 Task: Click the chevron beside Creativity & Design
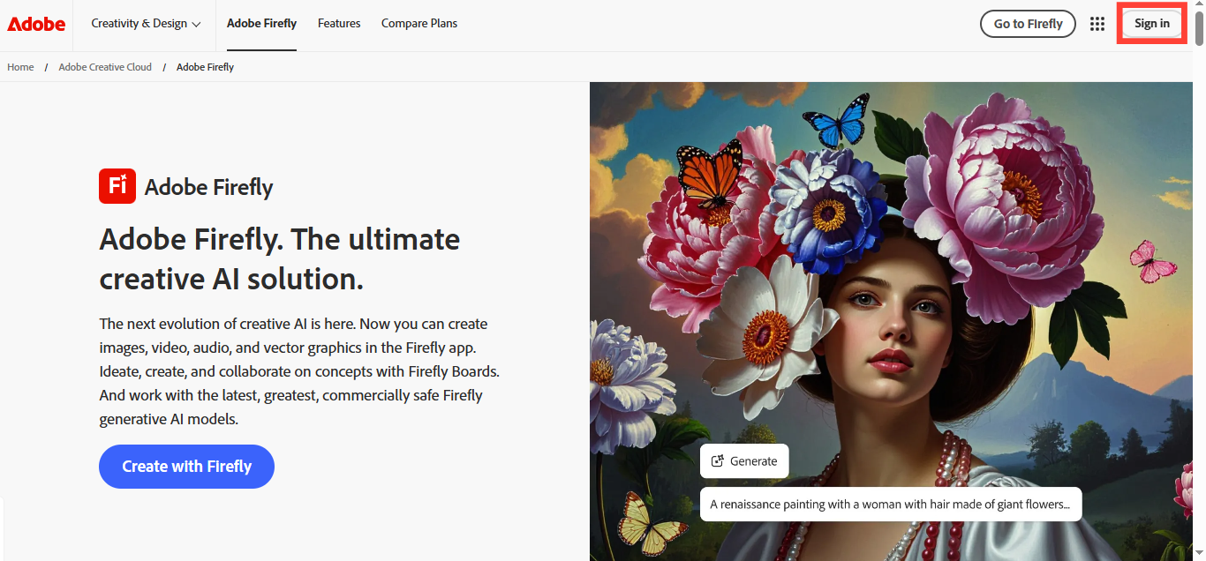click(x=196, y=25)
